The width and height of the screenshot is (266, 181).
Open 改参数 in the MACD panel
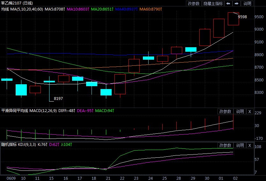click(225, 111)
